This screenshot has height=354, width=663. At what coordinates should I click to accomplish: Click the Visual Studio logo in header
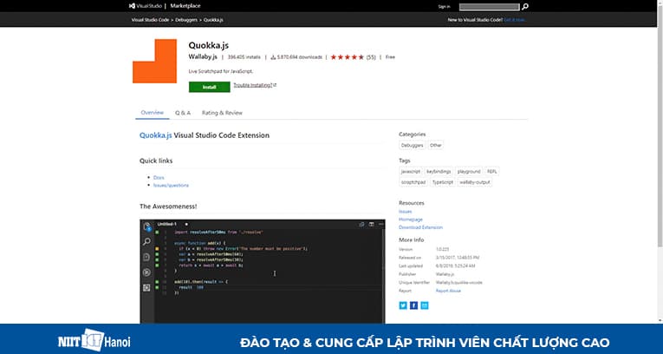click(x=146, y=6)
